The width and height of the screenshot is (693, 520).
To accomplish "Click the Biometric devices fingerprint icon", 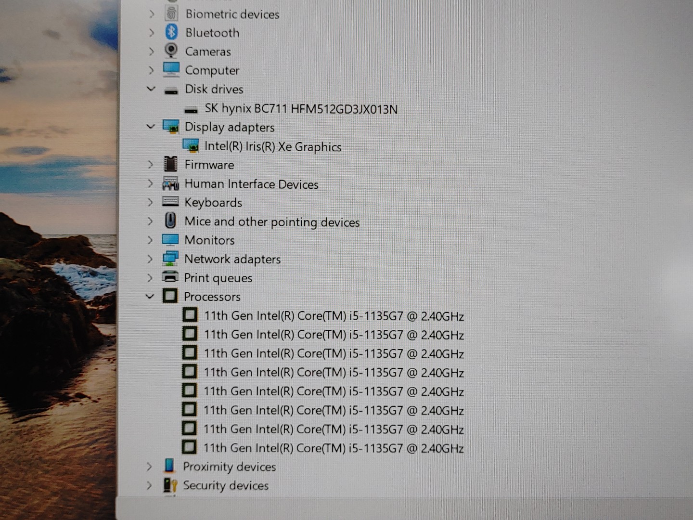I will coord(171,13).
